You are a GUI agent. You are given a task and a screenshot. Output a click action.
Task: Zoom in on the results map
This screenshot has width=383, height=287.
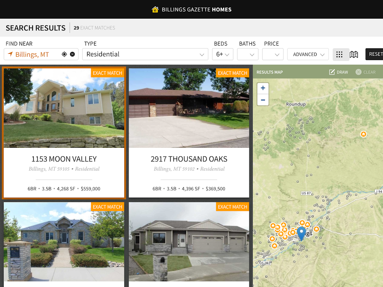point(263,88)
